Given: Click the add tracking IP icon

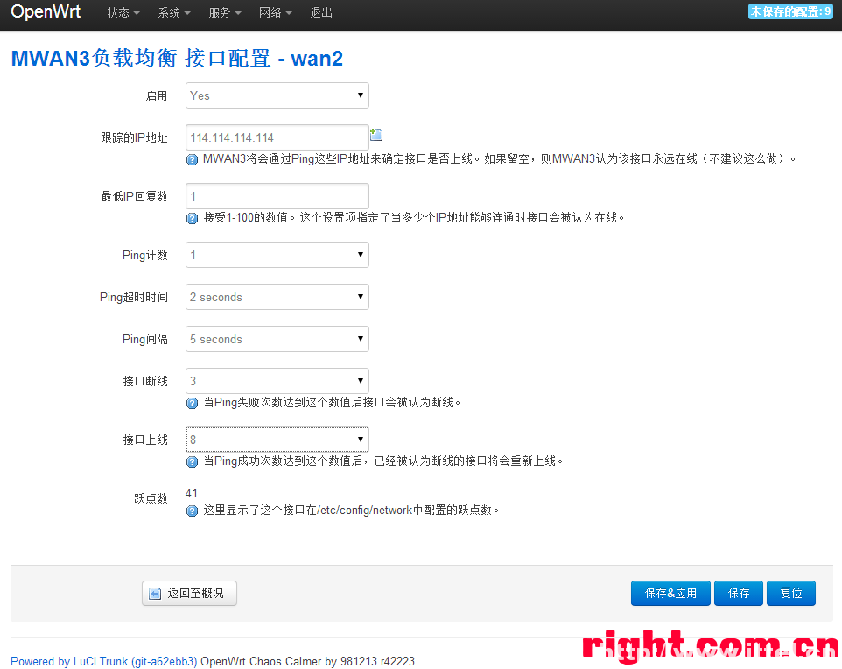Looking at the screenshot, I should point(376,135).
